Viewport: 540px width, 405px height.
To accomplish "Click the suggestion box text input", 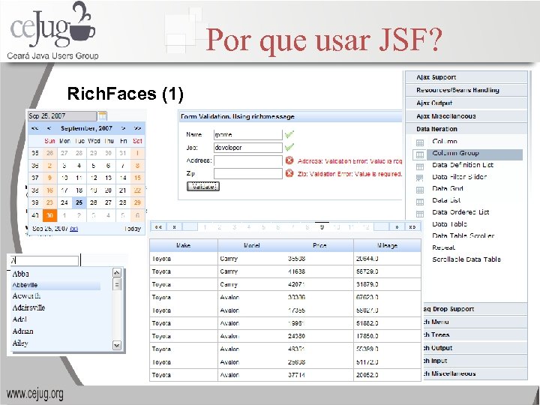I will tap(44, 261).
